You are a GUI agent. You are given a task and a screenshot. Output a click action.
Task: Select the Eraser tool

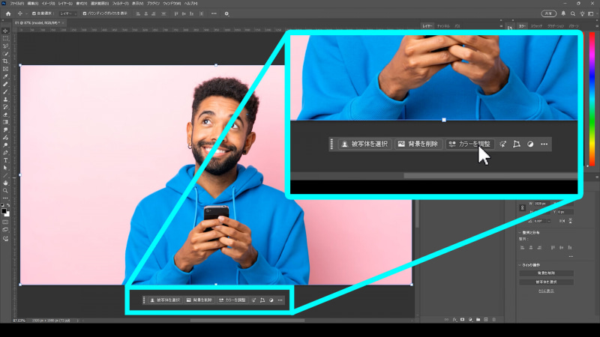coord(5,115)
